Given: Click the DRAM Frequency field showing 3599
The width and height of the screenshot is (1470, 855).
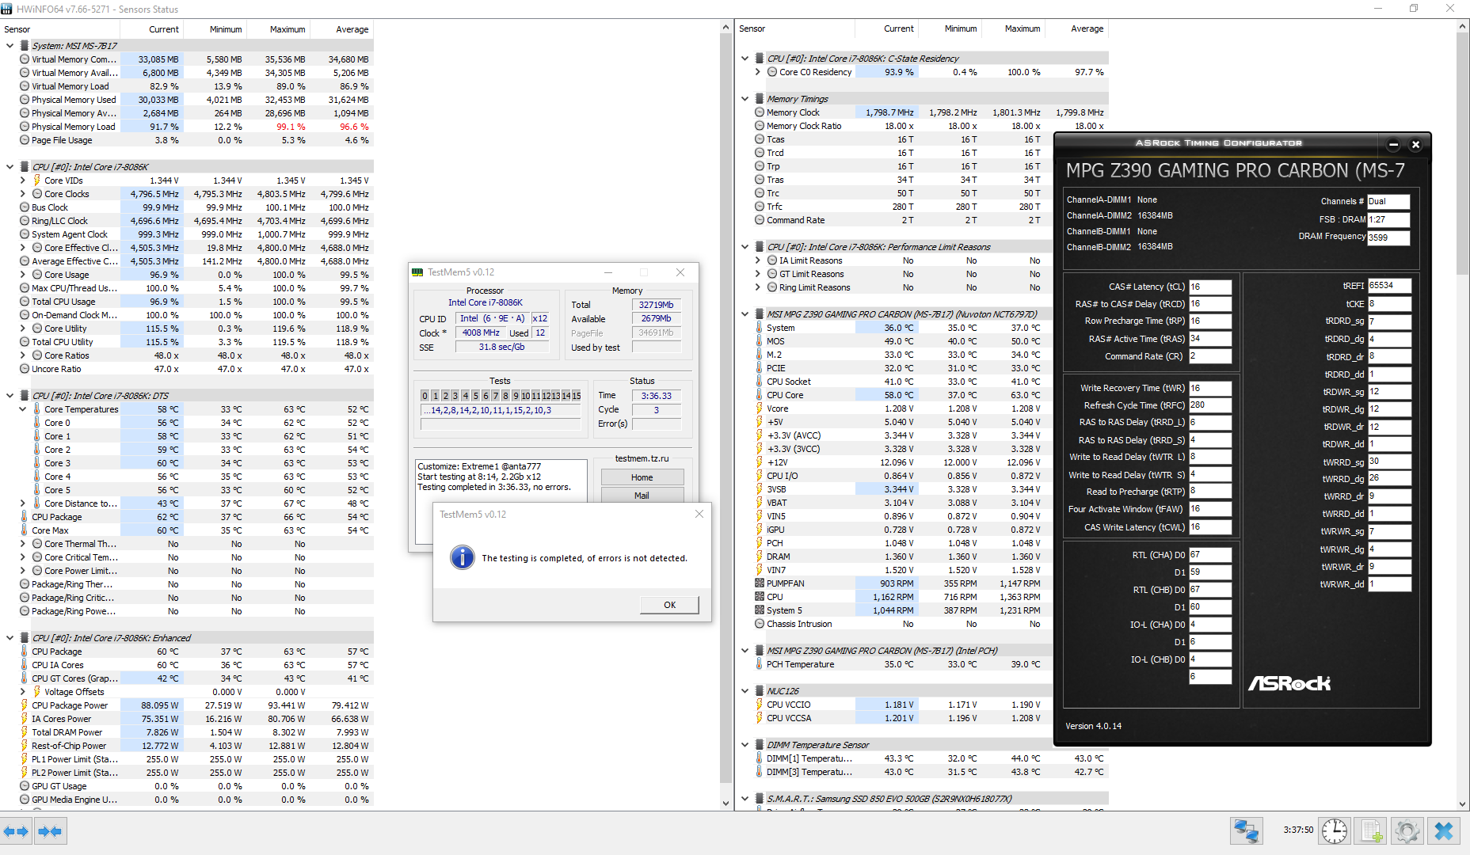Looking at the screenshot, I should 1388,237.
